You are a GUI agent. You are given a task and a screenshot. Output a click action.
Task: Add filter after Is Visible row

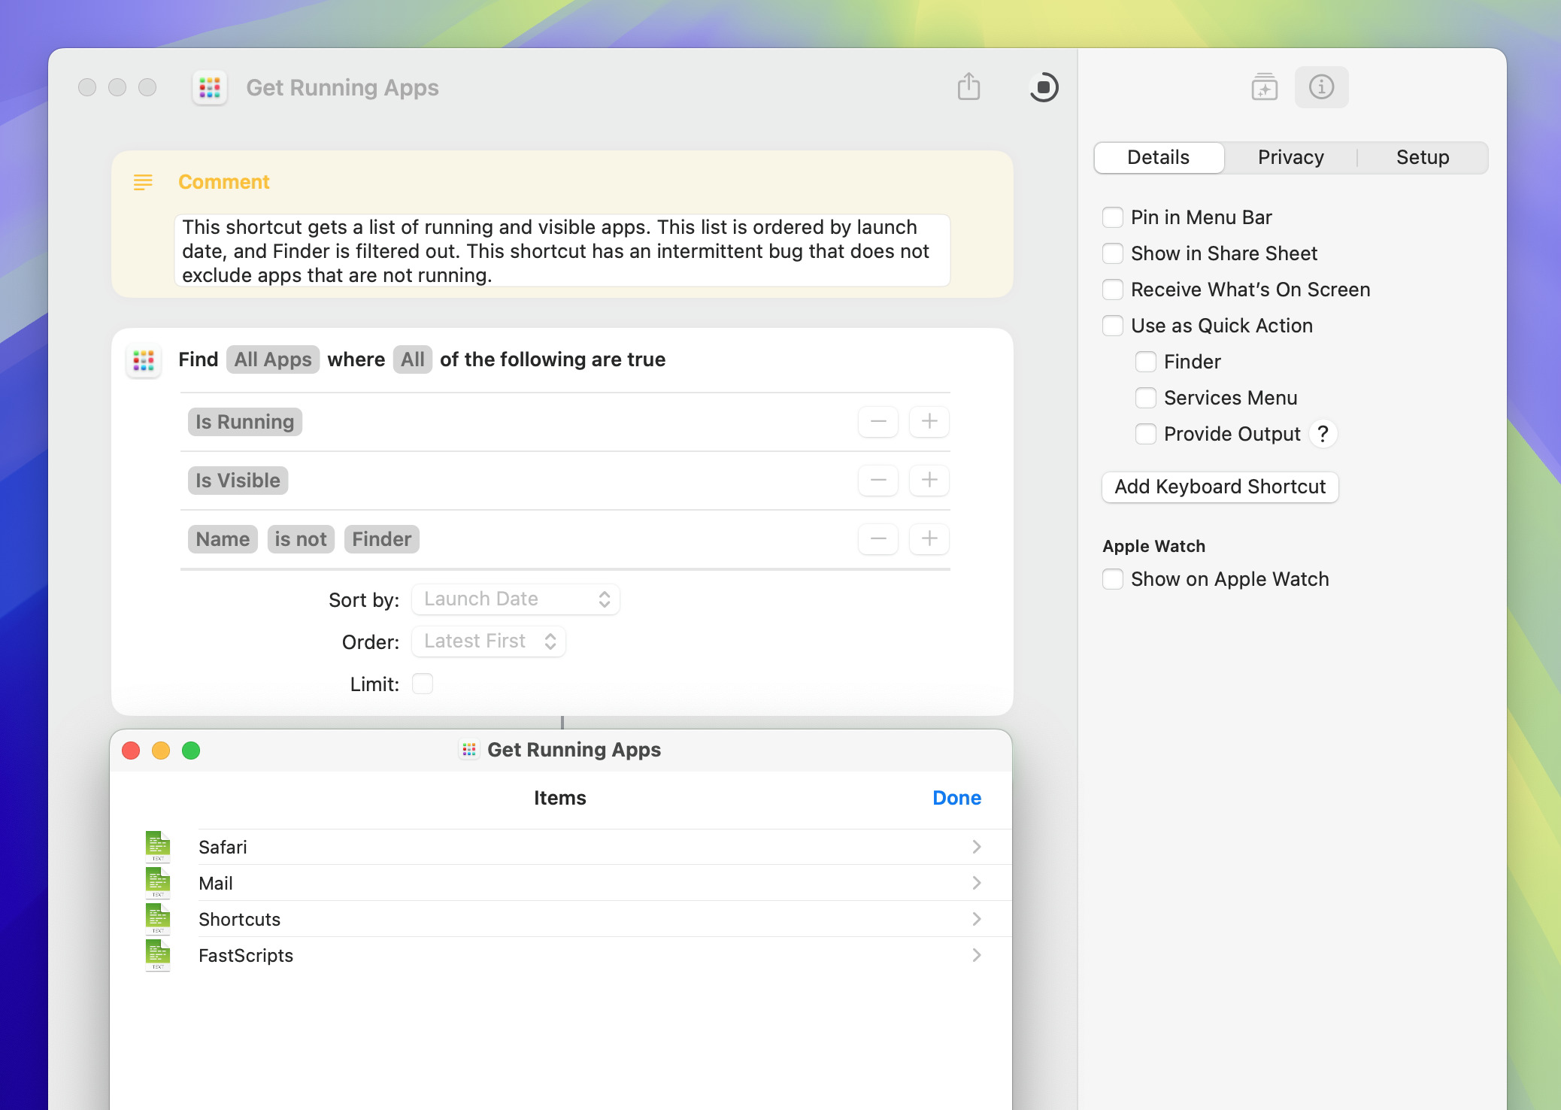pyautogui.click(x=929, y=480)
